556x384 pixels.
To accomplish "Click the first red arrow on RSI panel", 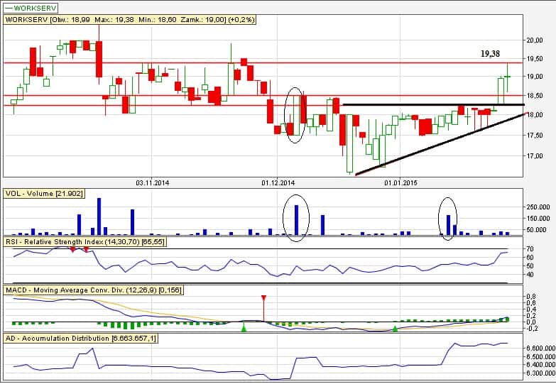I will coord(72,251).
